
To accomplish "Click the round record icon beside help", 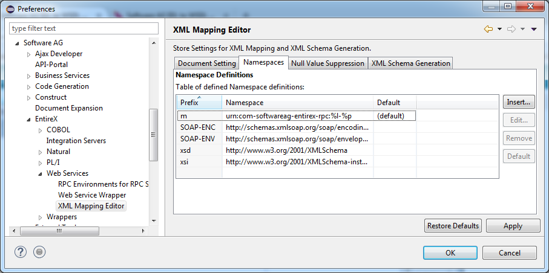I will click(39, 252).
